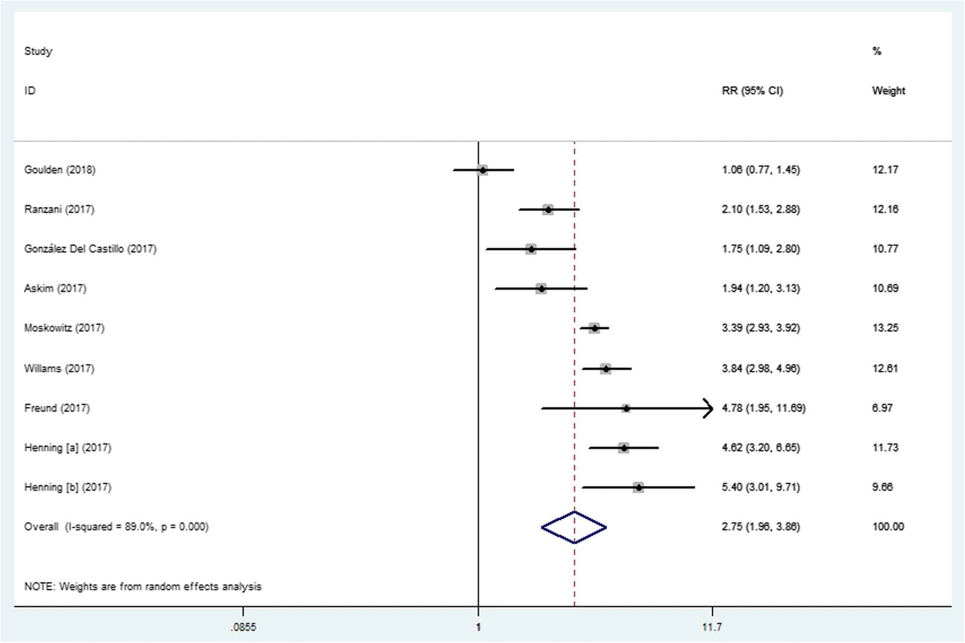Viewport: 965px width, 643px height.
Task: Click the RR (95% CI) column header
Action: point(752,91)
